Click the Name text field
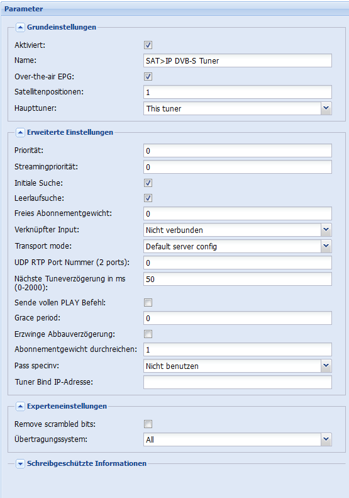The image size is (349, 498). pos(238,60)
